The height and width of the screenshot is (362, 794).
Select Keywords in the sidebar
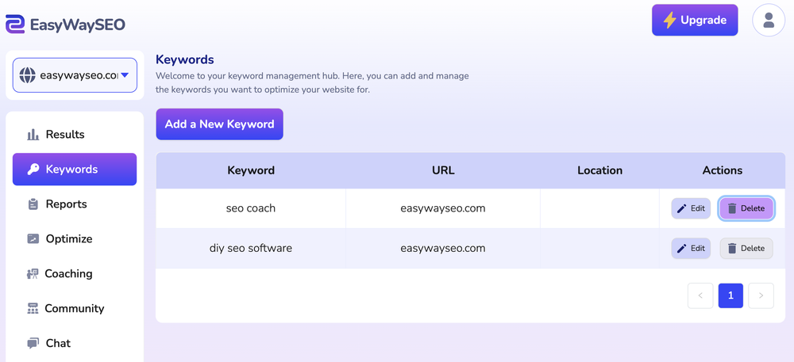[x=75, y=170]
